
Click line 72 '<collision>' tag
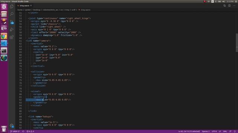coord(38,72)
